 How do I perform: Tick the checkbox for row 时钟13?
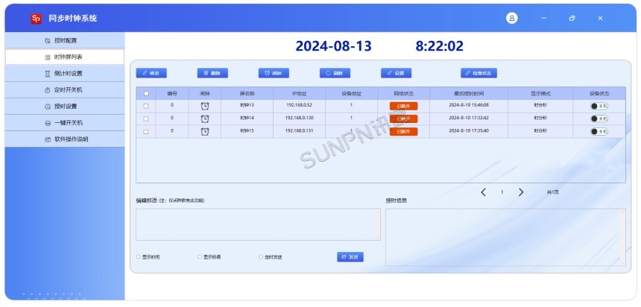coord(146,106)
